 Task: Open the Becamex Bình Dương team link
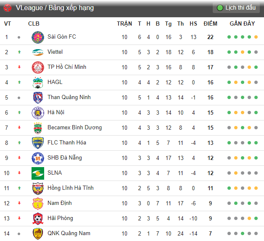point(74,128)
